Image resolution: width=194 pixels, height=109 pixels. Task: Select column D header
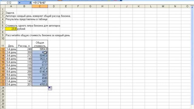[54, 6]
